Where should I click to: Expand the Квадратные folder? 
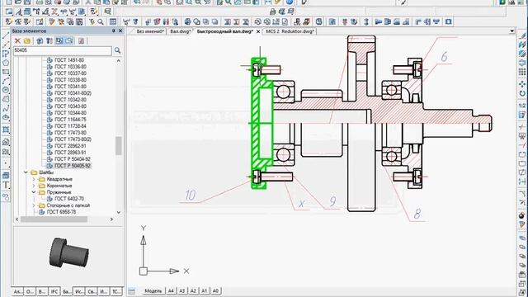click(x=34, y=179)
